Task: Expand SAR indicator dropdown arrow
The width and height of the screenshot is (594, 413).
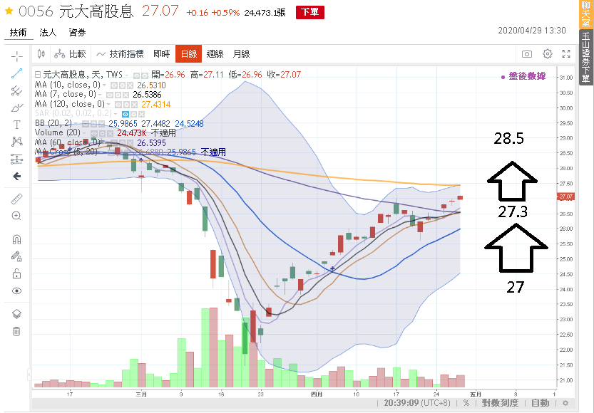Action: click(x=116, y=114)
